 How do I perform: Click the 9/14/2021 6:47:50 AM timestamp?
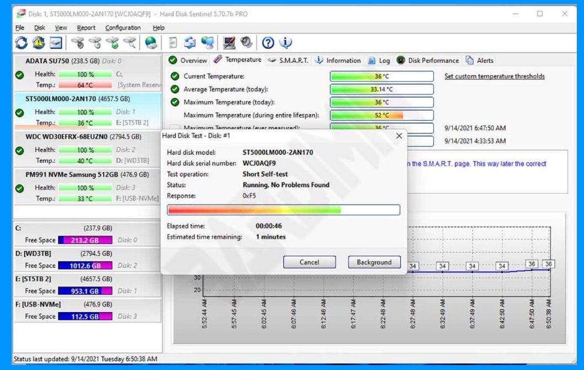(x=475, y=128)
